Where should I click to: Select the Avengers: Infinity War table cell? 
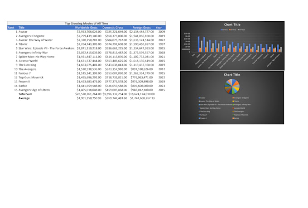coord(33,53)
